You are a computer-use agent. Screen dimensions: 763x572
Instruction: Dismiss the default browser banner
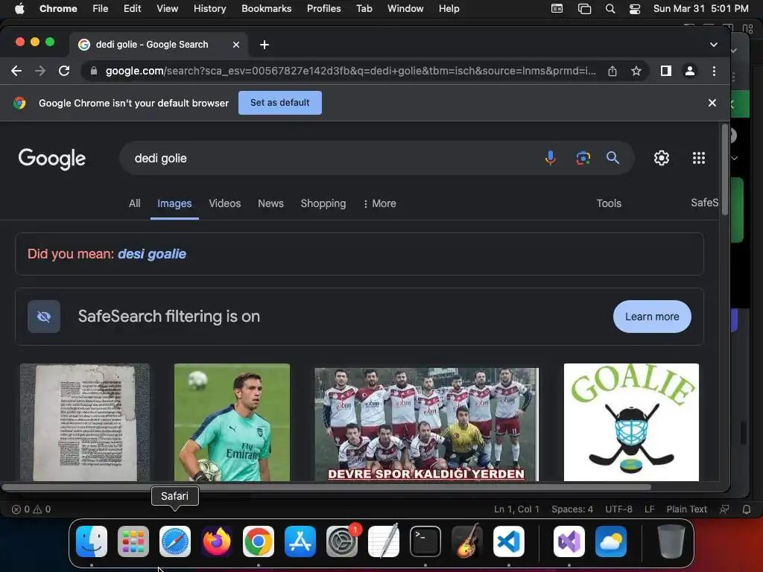(712, 103)
